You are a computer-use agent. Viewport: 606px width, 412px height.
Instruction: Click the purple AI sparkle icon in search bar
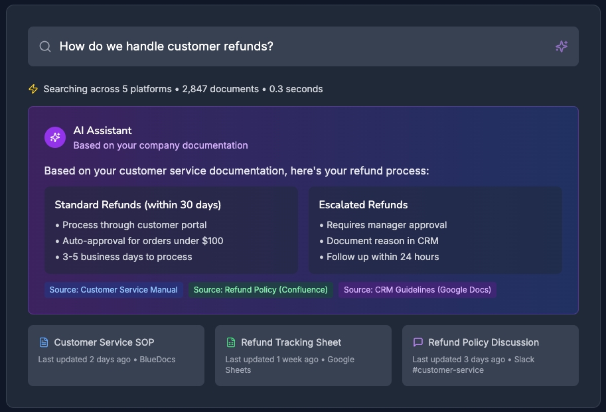(561, 46)
